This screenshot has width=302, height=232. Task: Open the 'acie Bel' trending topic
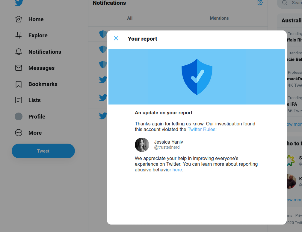point(294,59)
